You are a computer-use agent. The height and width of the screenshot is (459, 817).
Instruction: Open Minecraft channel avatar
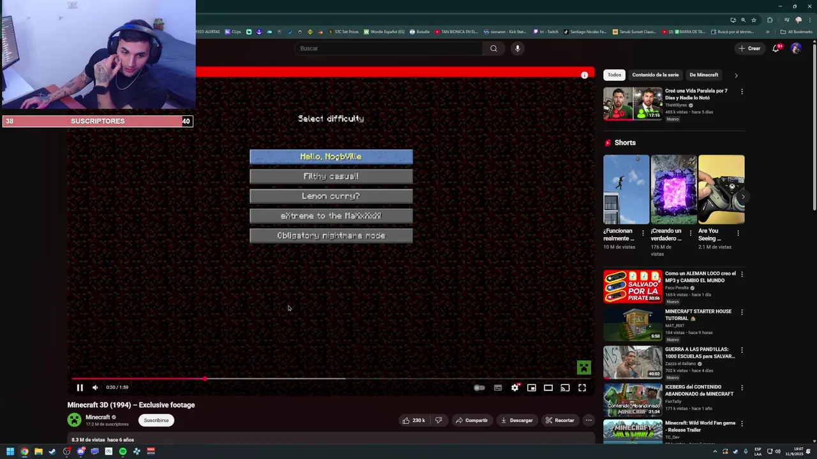(75, 419)
